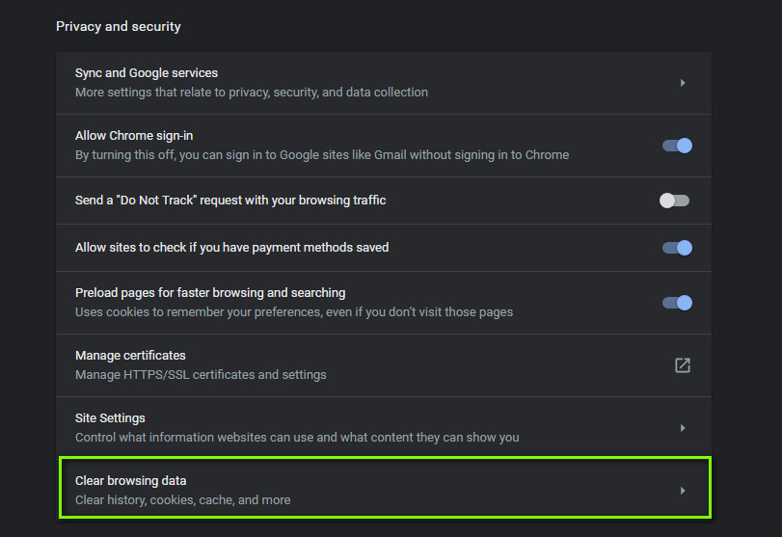Image resolution: width=782 pixels, height=537 pixels.
Task: Open Clear browsing data via its arrow
Action: 682,491
